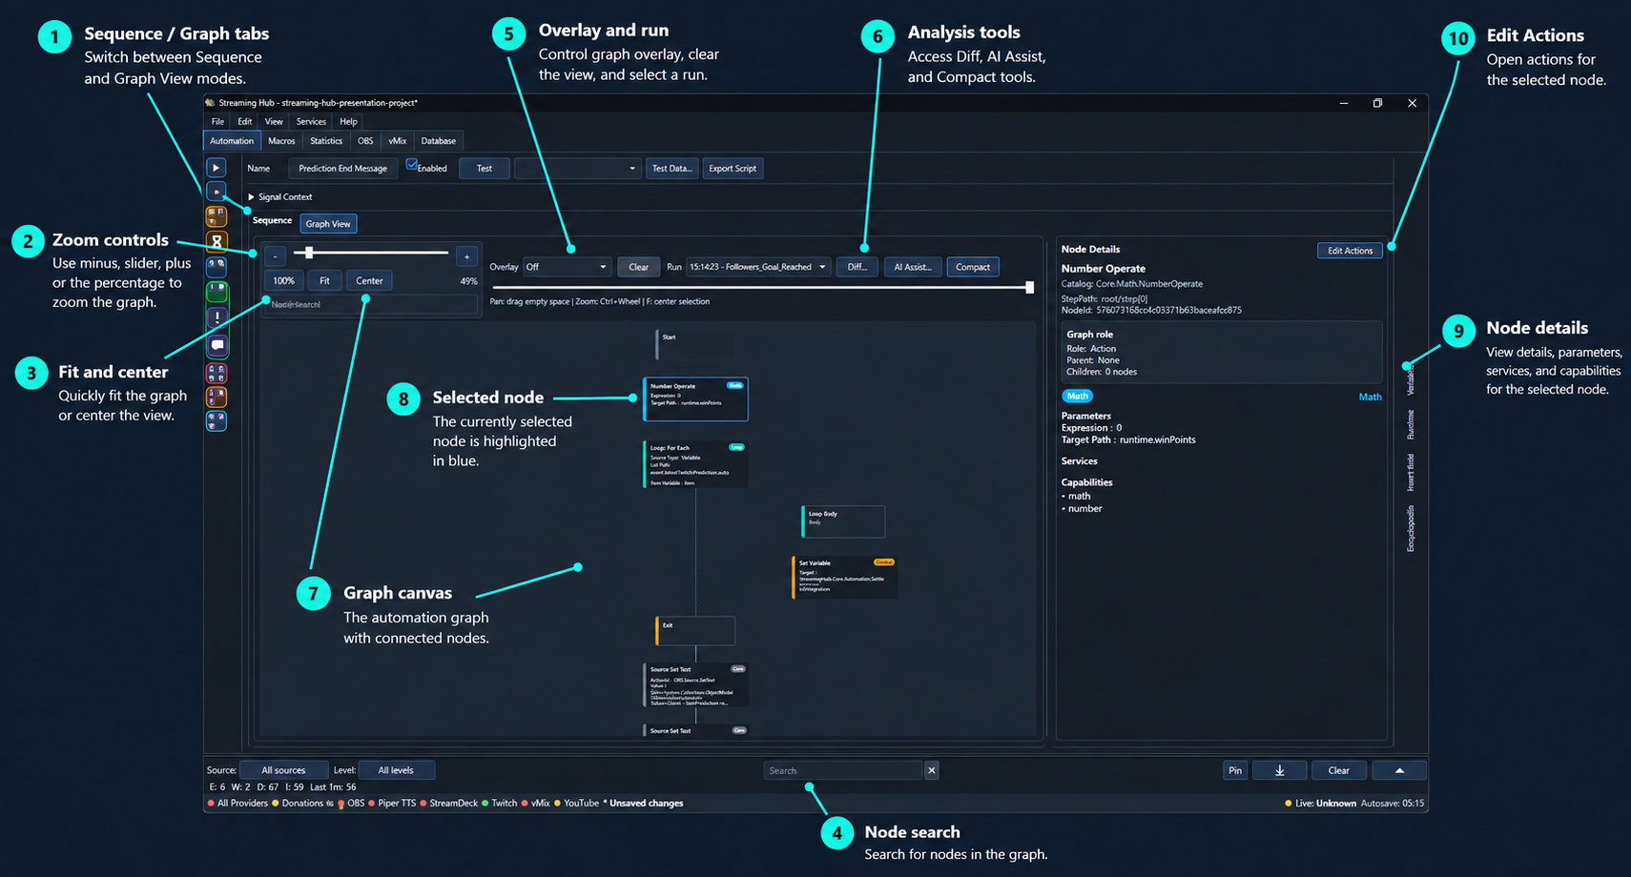Click the Compact button
The height and width of the screenshot is (877, 1631).
click(x=973, y=267)
